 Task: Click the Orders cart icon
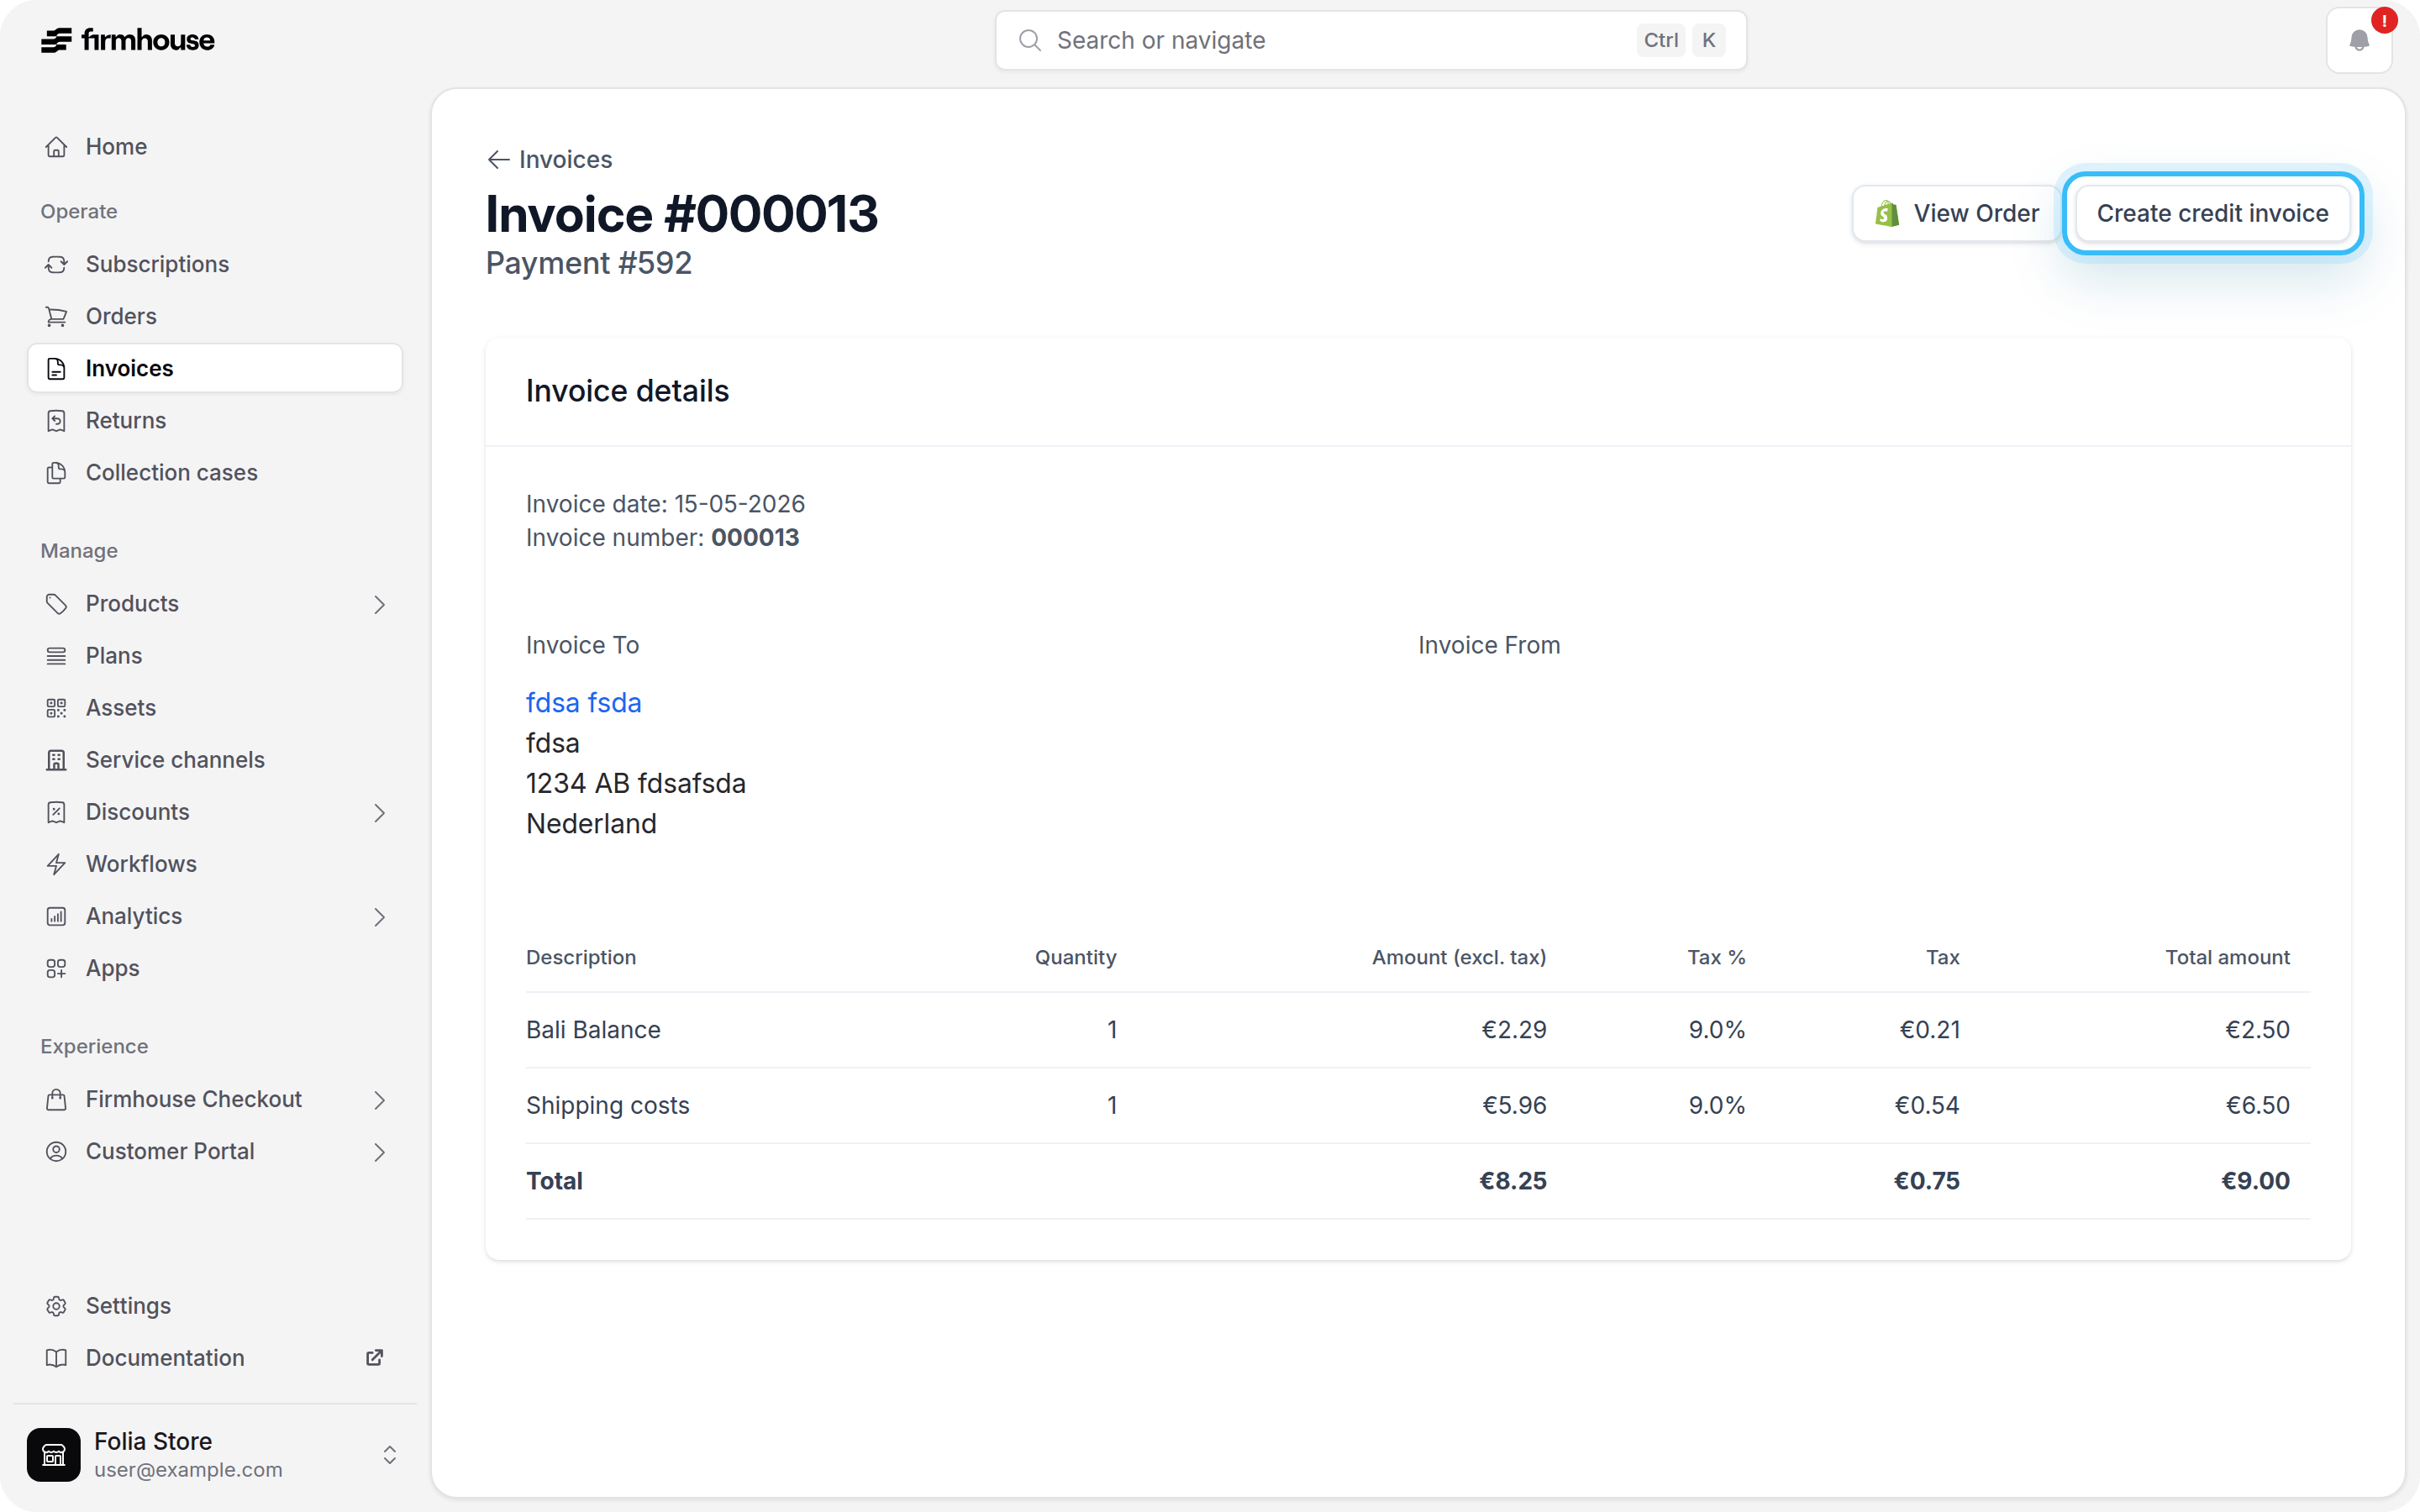click(56, 316)
